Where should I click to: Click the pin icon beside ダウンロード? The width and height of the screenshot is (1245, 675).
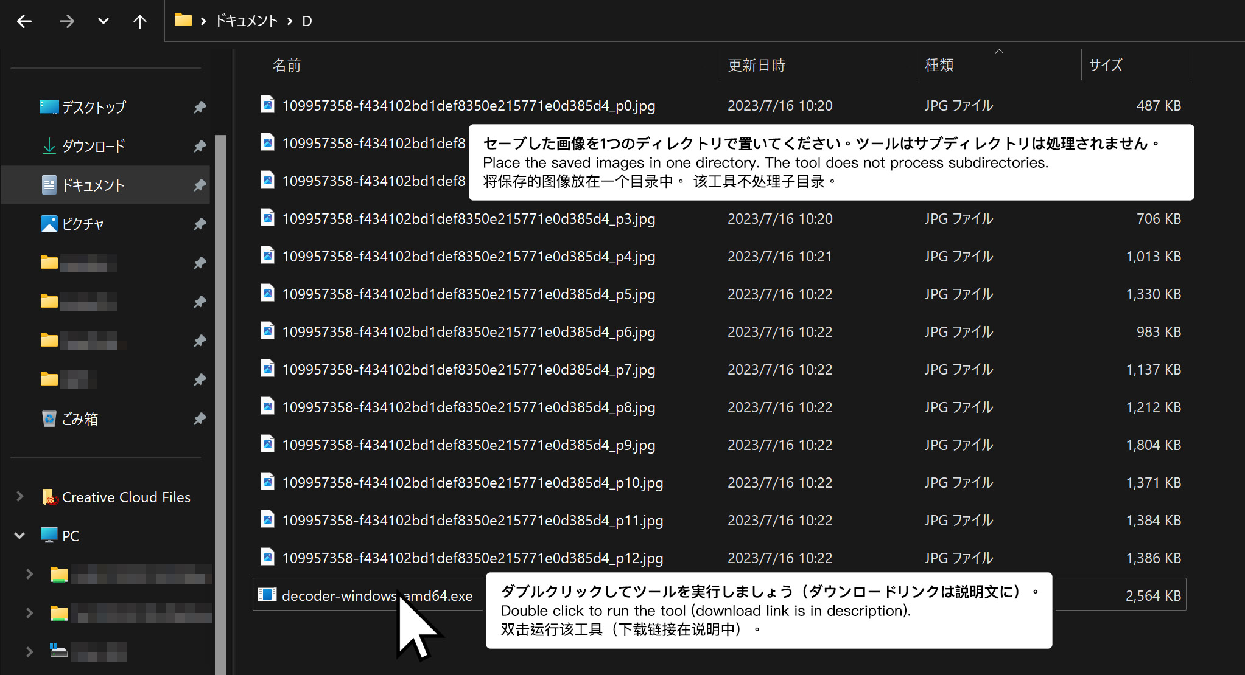[200, 146]
